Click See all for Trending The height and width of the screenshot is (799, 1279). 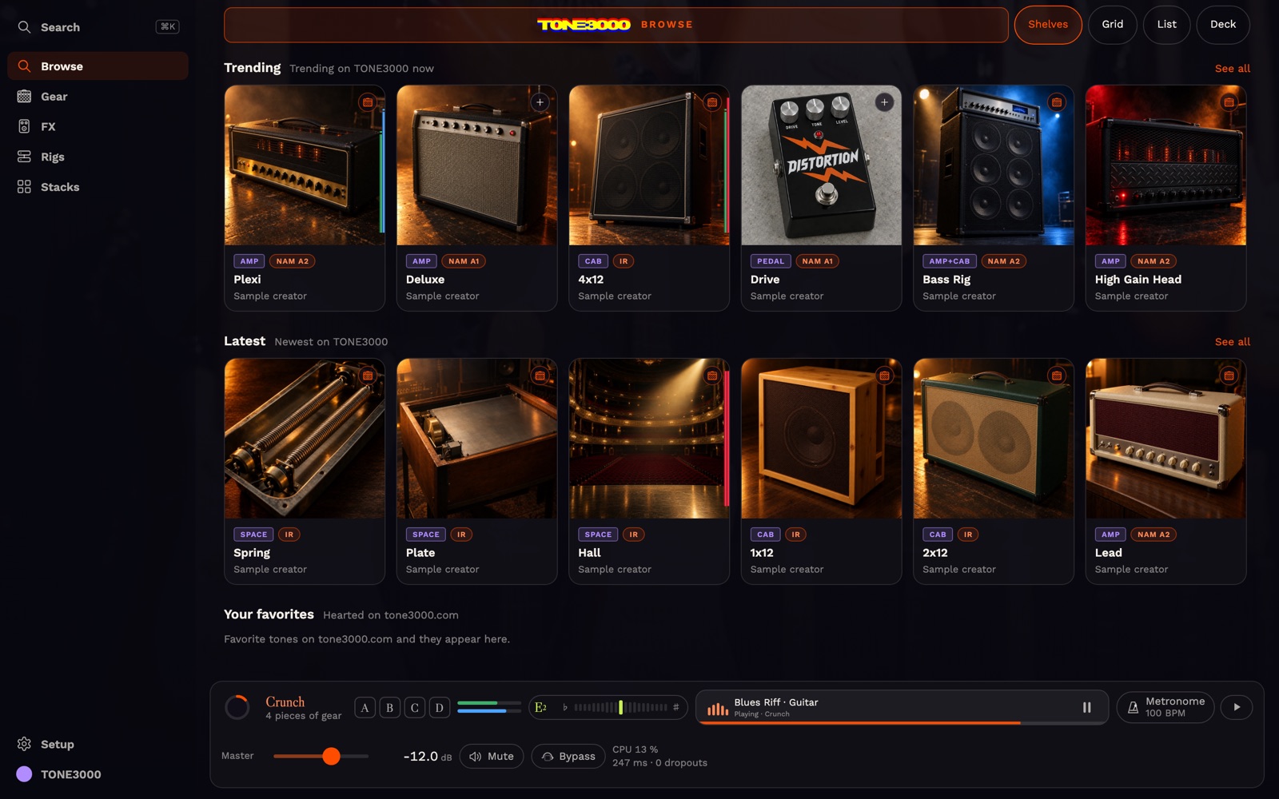tap(1233, 69)
